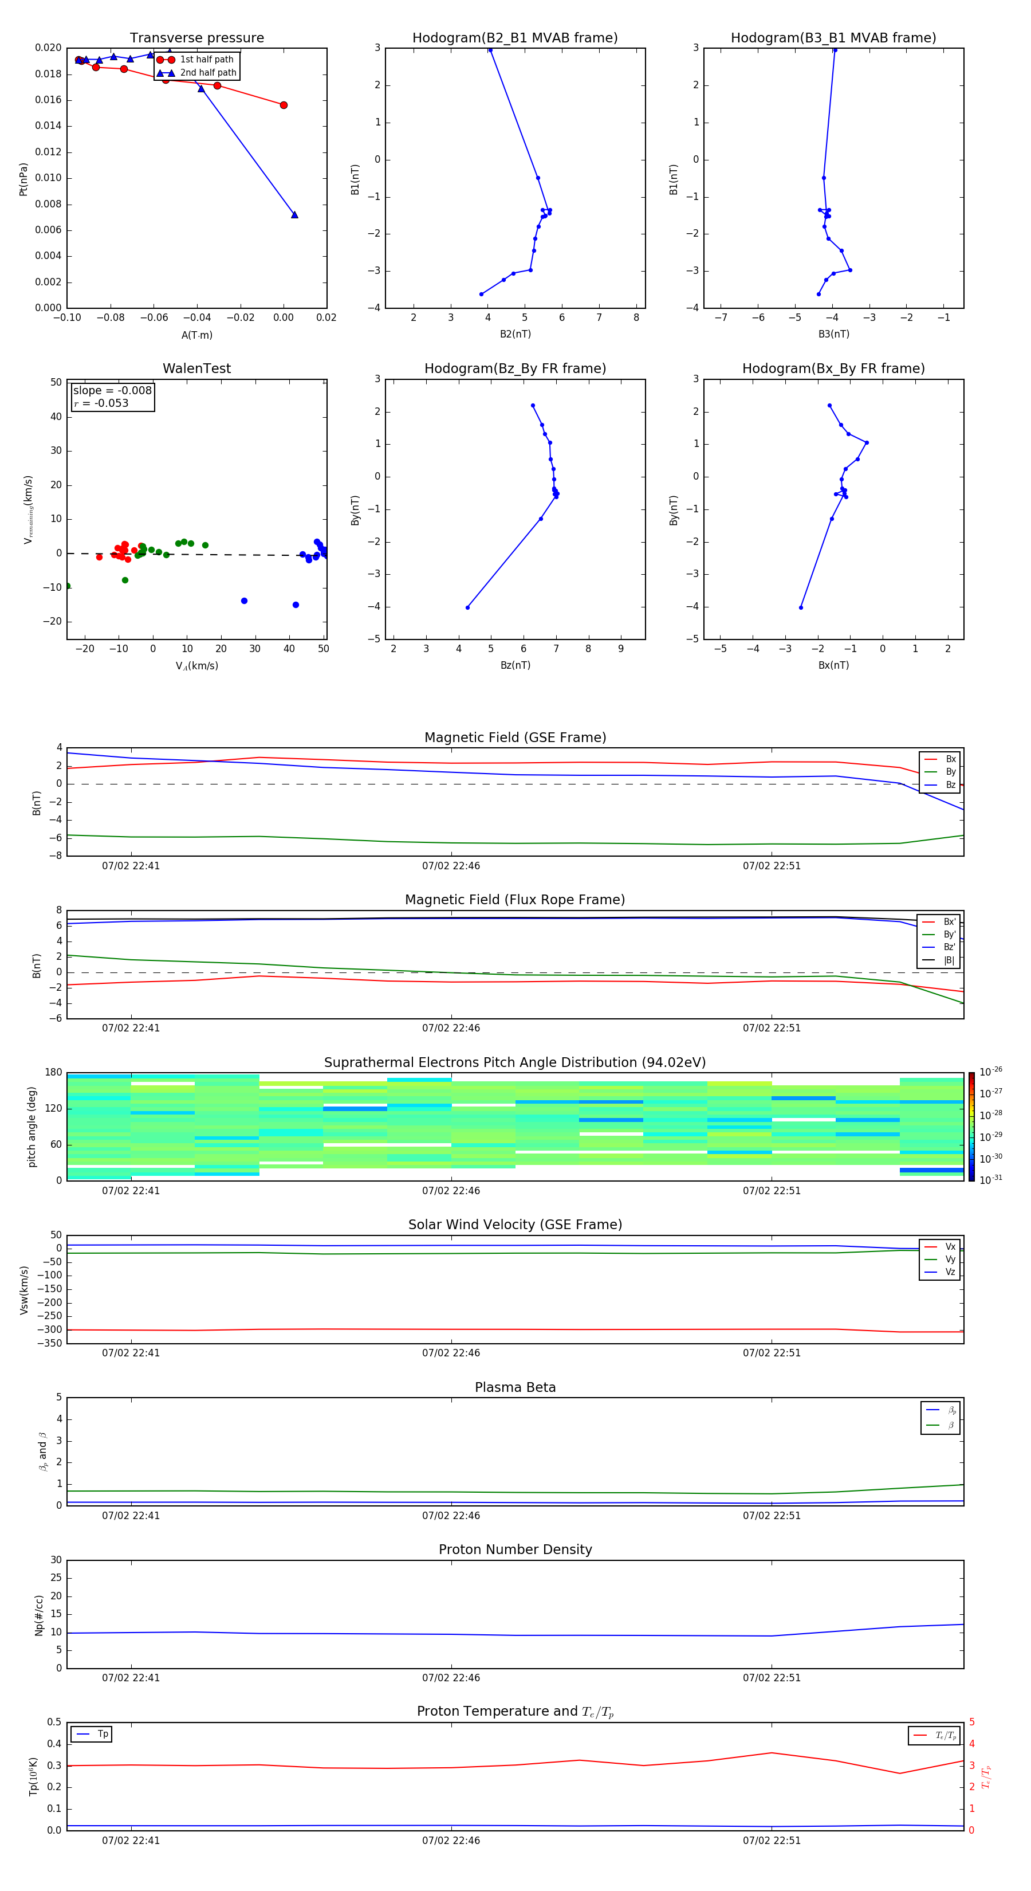Click the 'Tp' legend entry
1031x1891 pixels.
pos(92,1734)
